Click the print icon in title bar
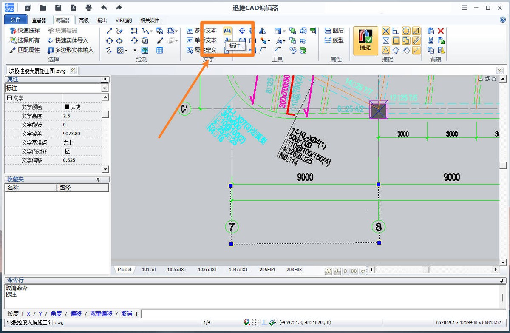 coord(88,8)
